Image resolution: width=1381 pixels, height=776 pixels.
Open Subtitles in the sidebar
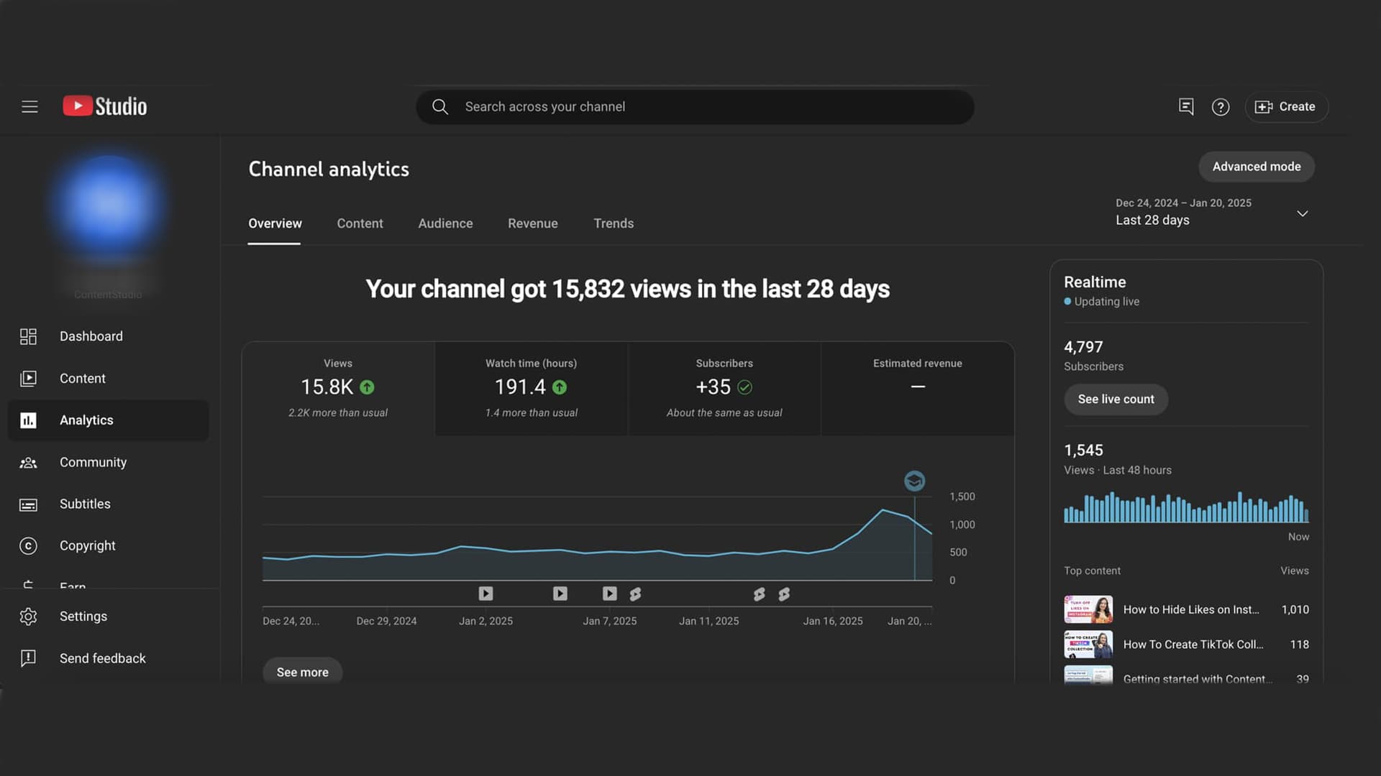pos(85,504)
